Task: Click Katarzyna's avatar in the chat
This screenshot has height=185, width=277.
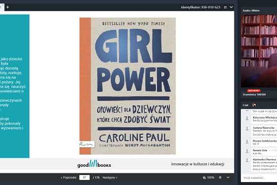Action: pyautogui.click(x=247, y=119)
